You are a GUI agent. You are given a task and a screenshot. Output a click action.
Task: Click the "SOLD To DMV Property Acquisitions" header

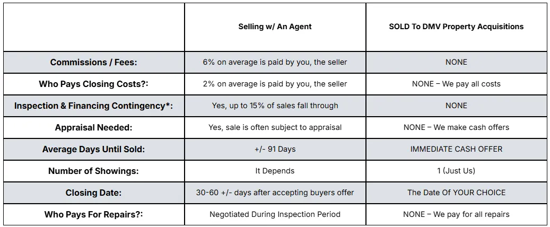[456, 27]
